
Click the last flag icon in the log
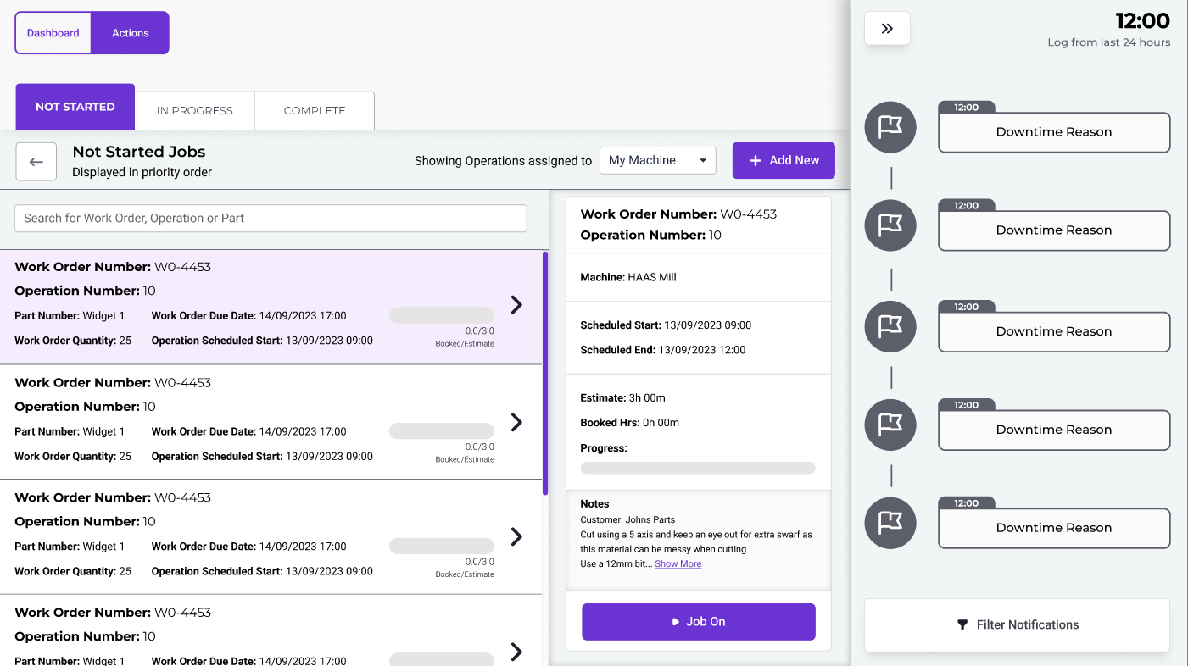[x=890, y=523]
